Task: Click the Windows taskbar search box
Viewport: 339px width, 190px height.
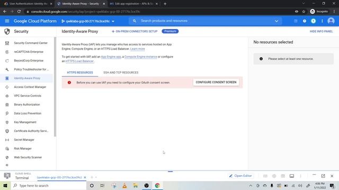Action: coord(49,185)
